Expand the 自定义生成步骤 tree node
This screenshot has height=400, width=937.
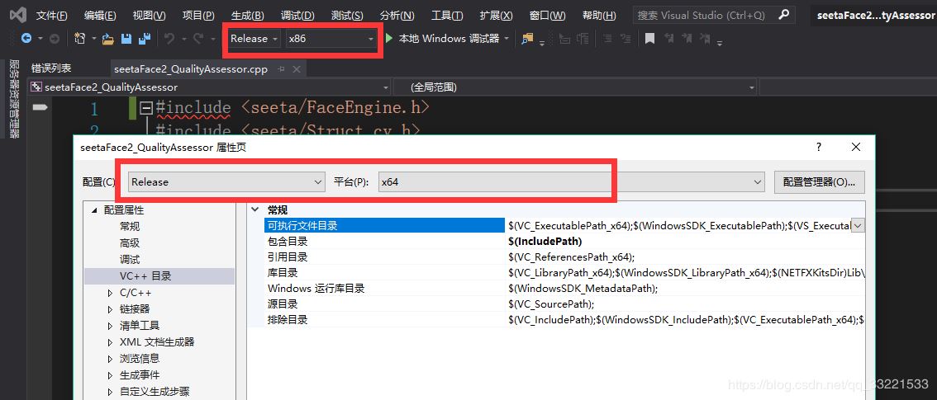(110, 392)
